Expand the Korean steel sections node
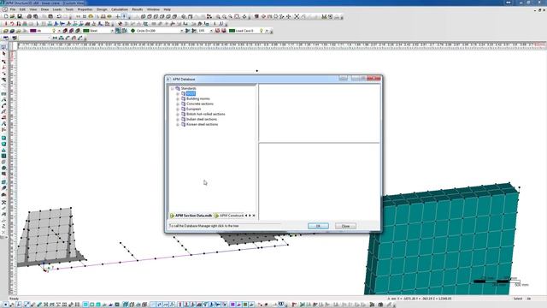Viewport: 547px width, 308px height. pyautogui.click(x=178, y=124)
